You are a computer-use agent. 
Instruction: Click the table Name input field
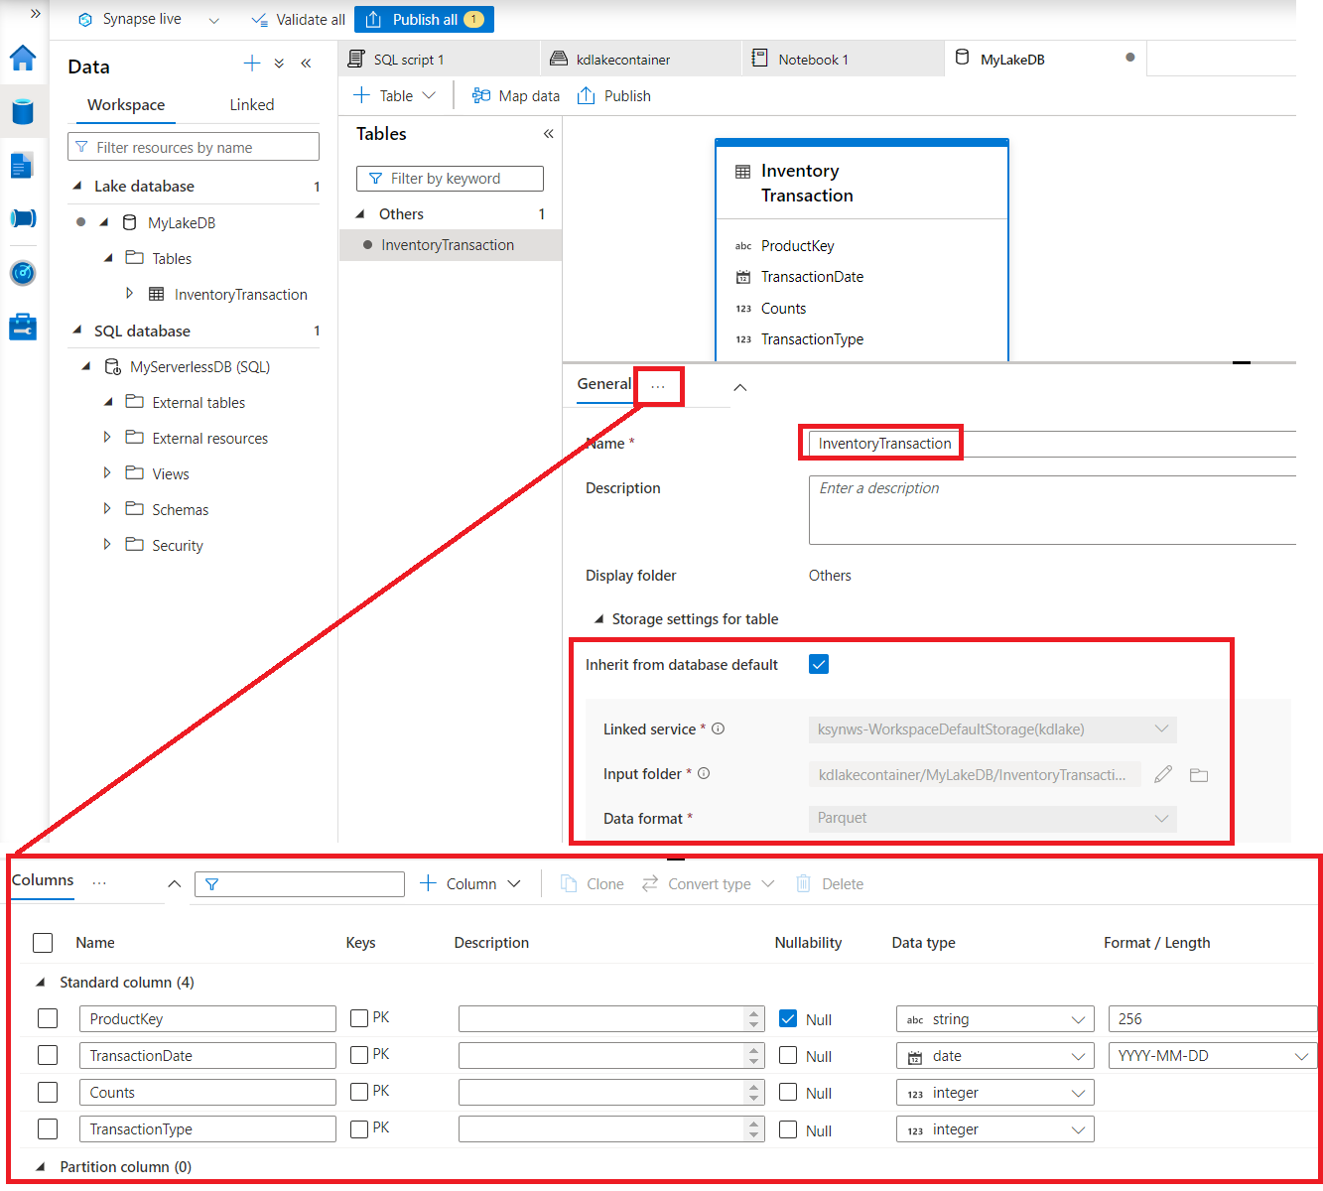tap(1052, 444)
